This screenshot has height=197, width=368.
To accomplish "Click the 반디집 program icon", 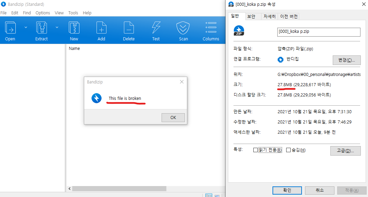I will (x=280, y=60).
